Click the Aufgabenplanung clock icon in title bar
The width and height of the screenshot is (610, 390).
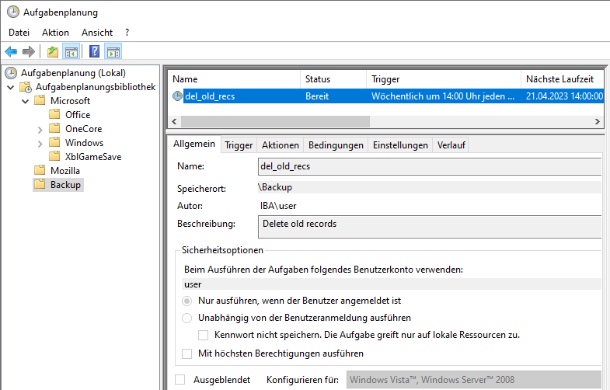pyautogui.click(x=13, y=12)
